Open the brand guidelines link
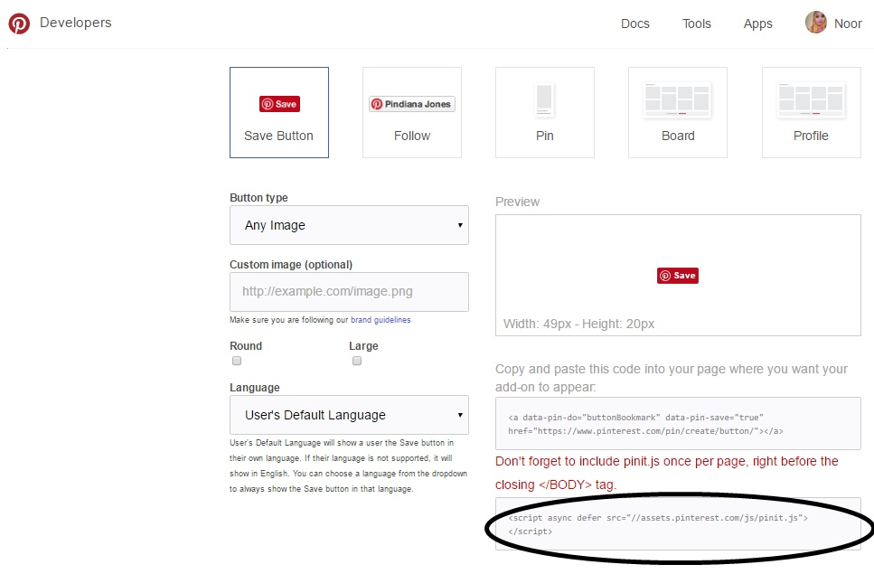The height and width of the screenshot is (574, 874). 381,320
